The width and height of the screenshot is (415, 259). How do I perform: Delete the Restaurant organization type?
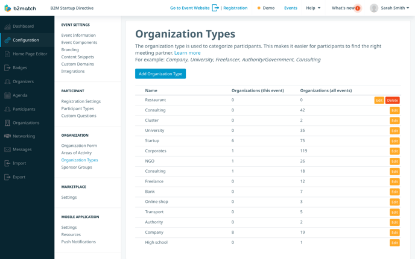[392, 101]
